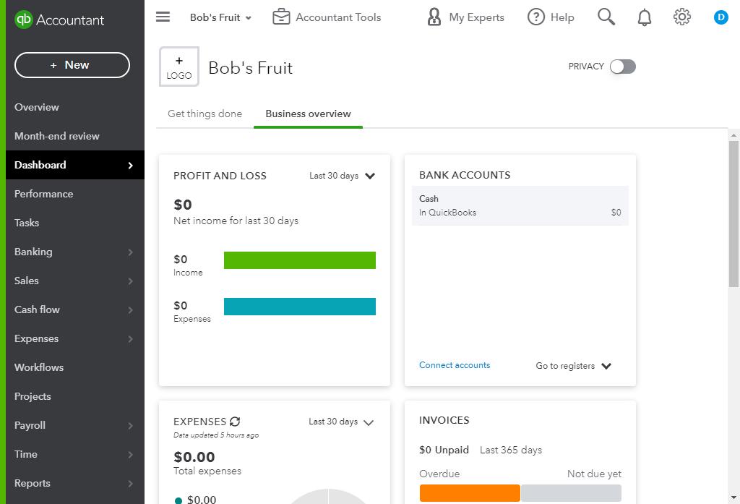The image size is (740, 504).
Task: Open the Accountant Tools briefcase icon
Action: 281,17
